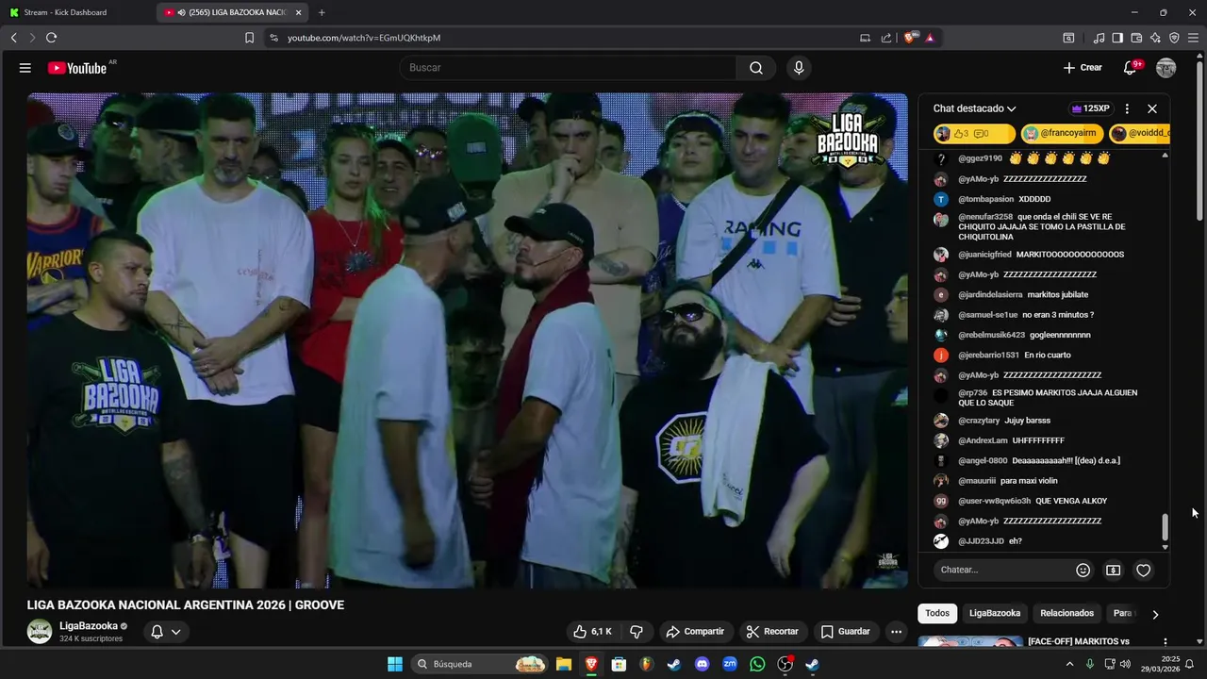This screenshot has width=1207, height=679.
Task: Show hidden system tray icons chevron
Action: [1069, 664]
